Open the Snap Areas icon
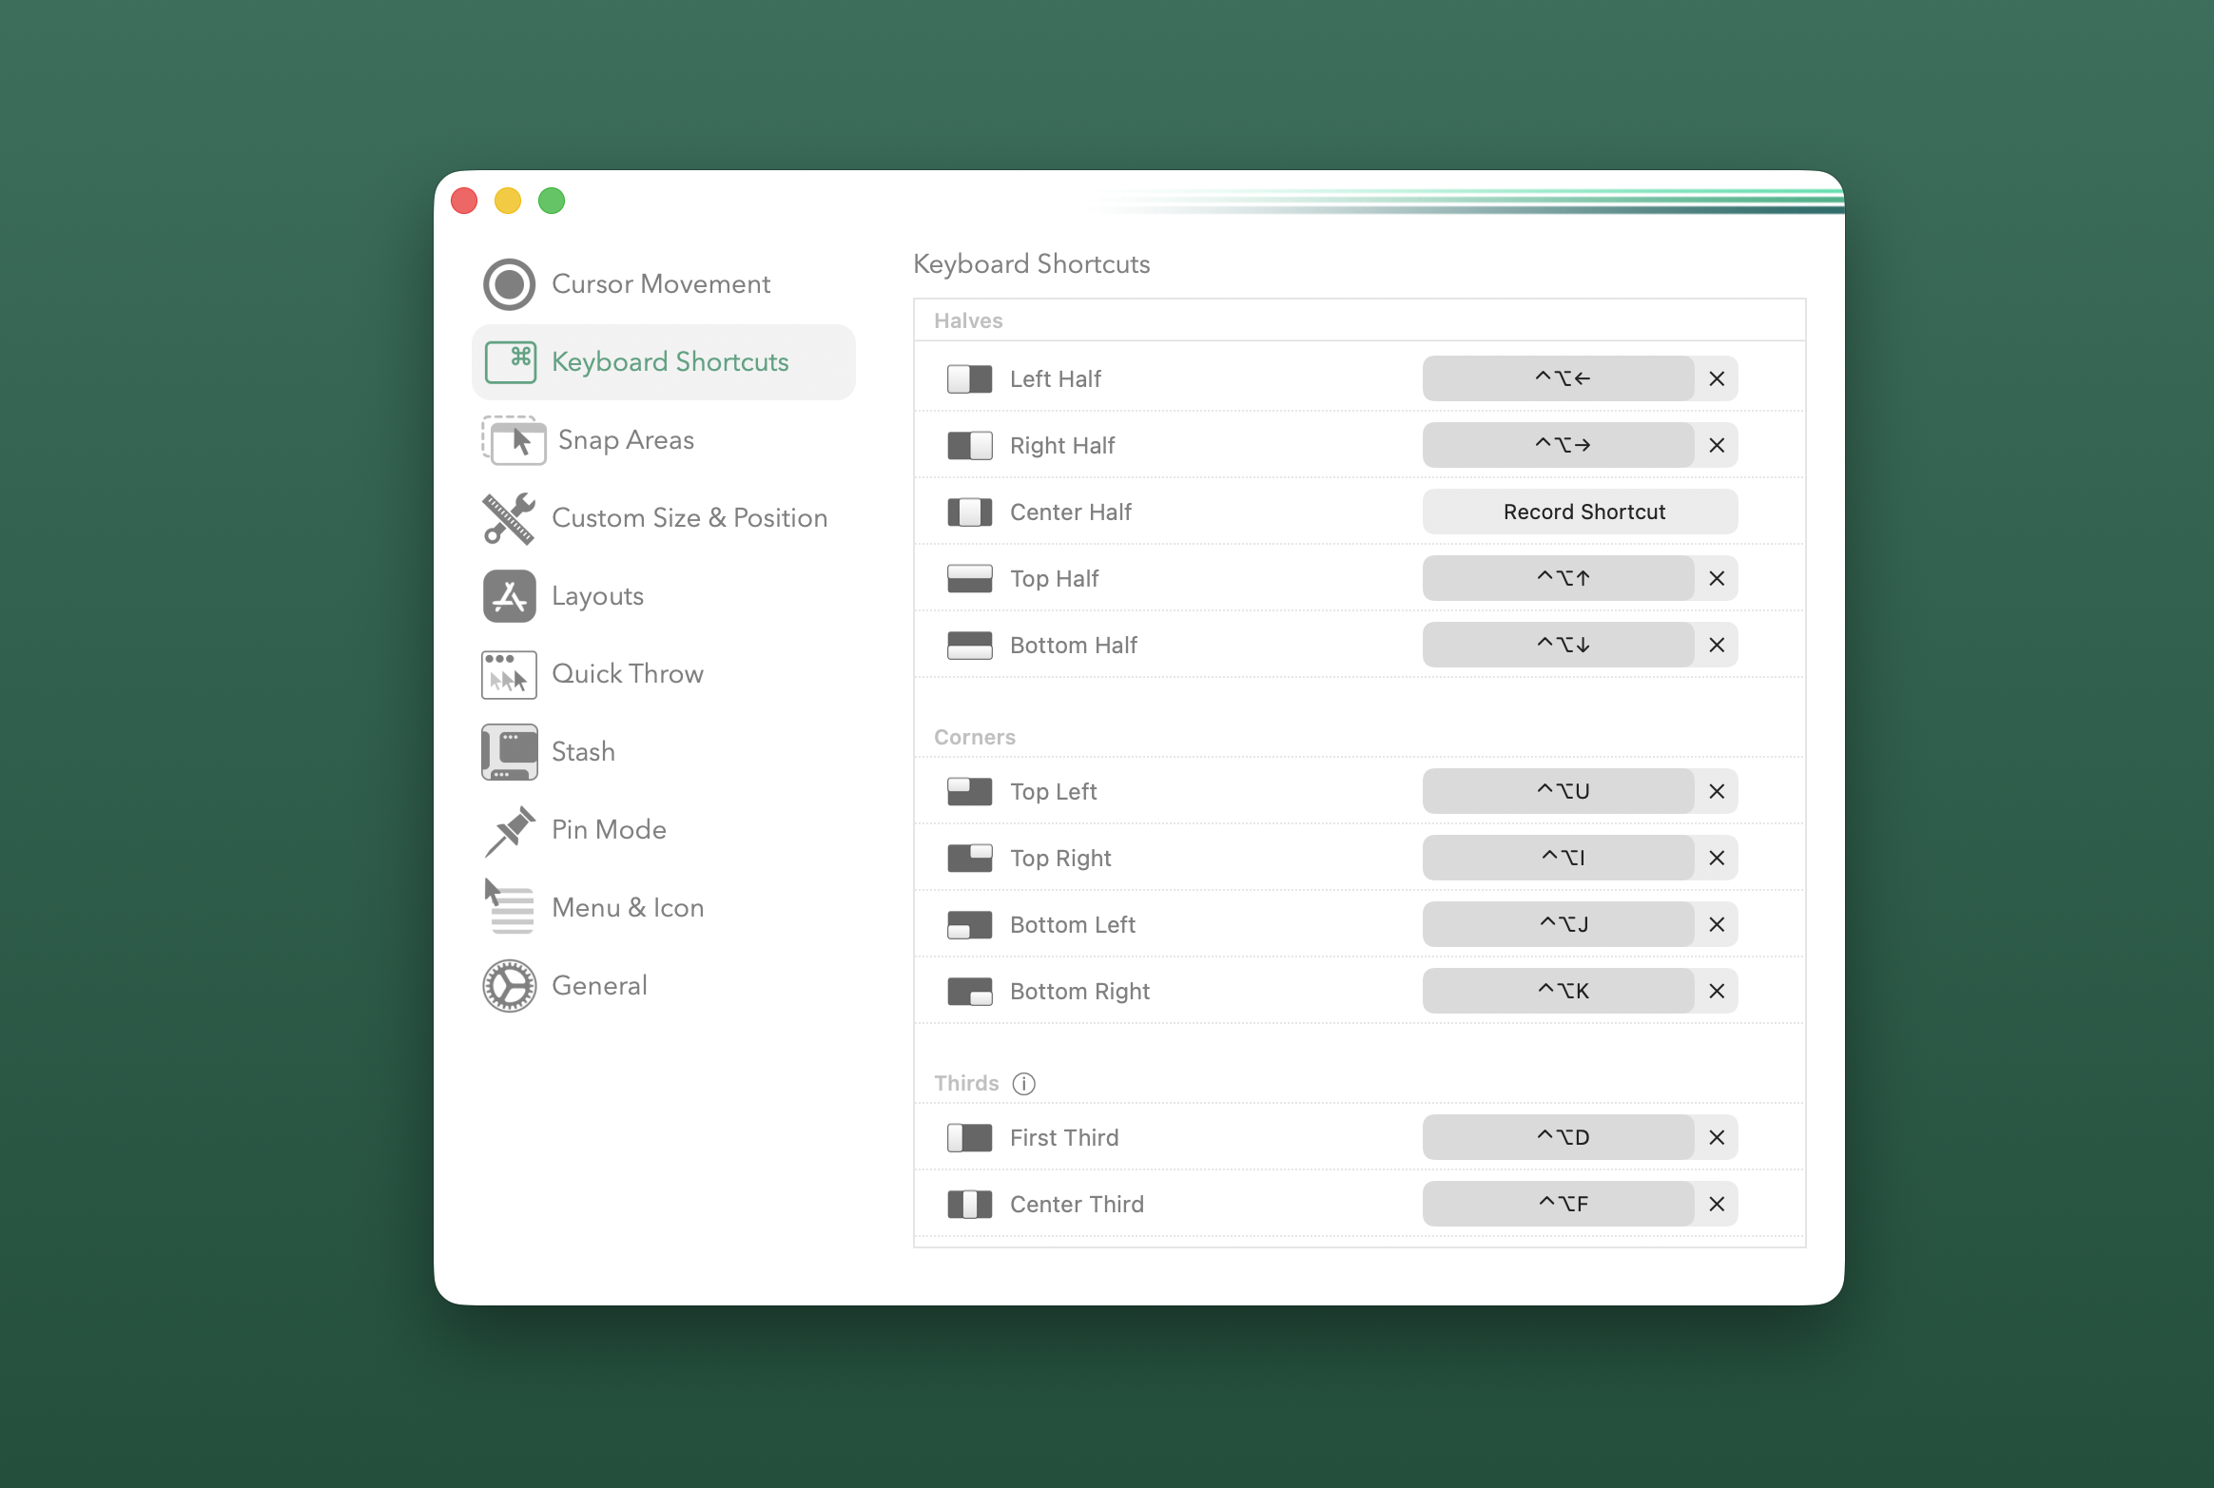Screen dimensions: 2214x1488 [514, 440]
